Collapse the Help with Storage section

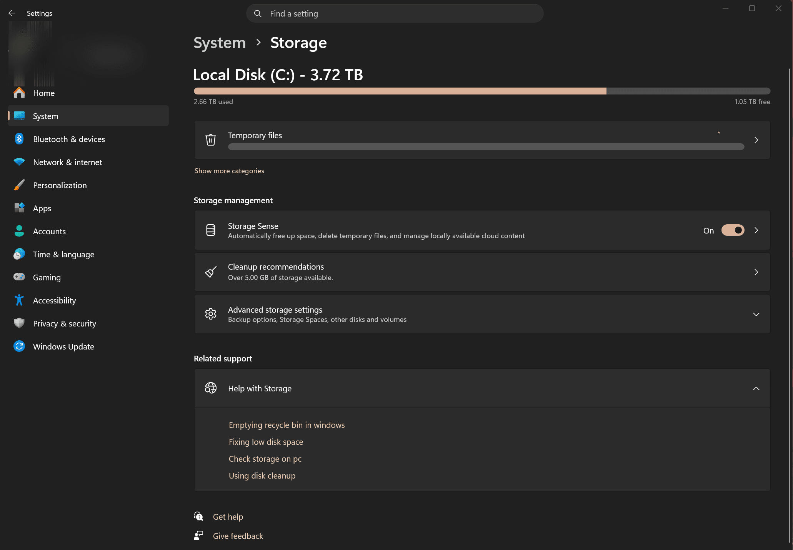pyautogui.click(x=756, y=389)
